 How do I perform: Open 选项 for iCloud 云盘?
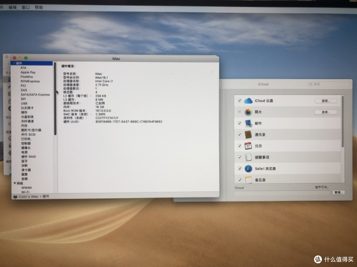[x=326, y=101]
